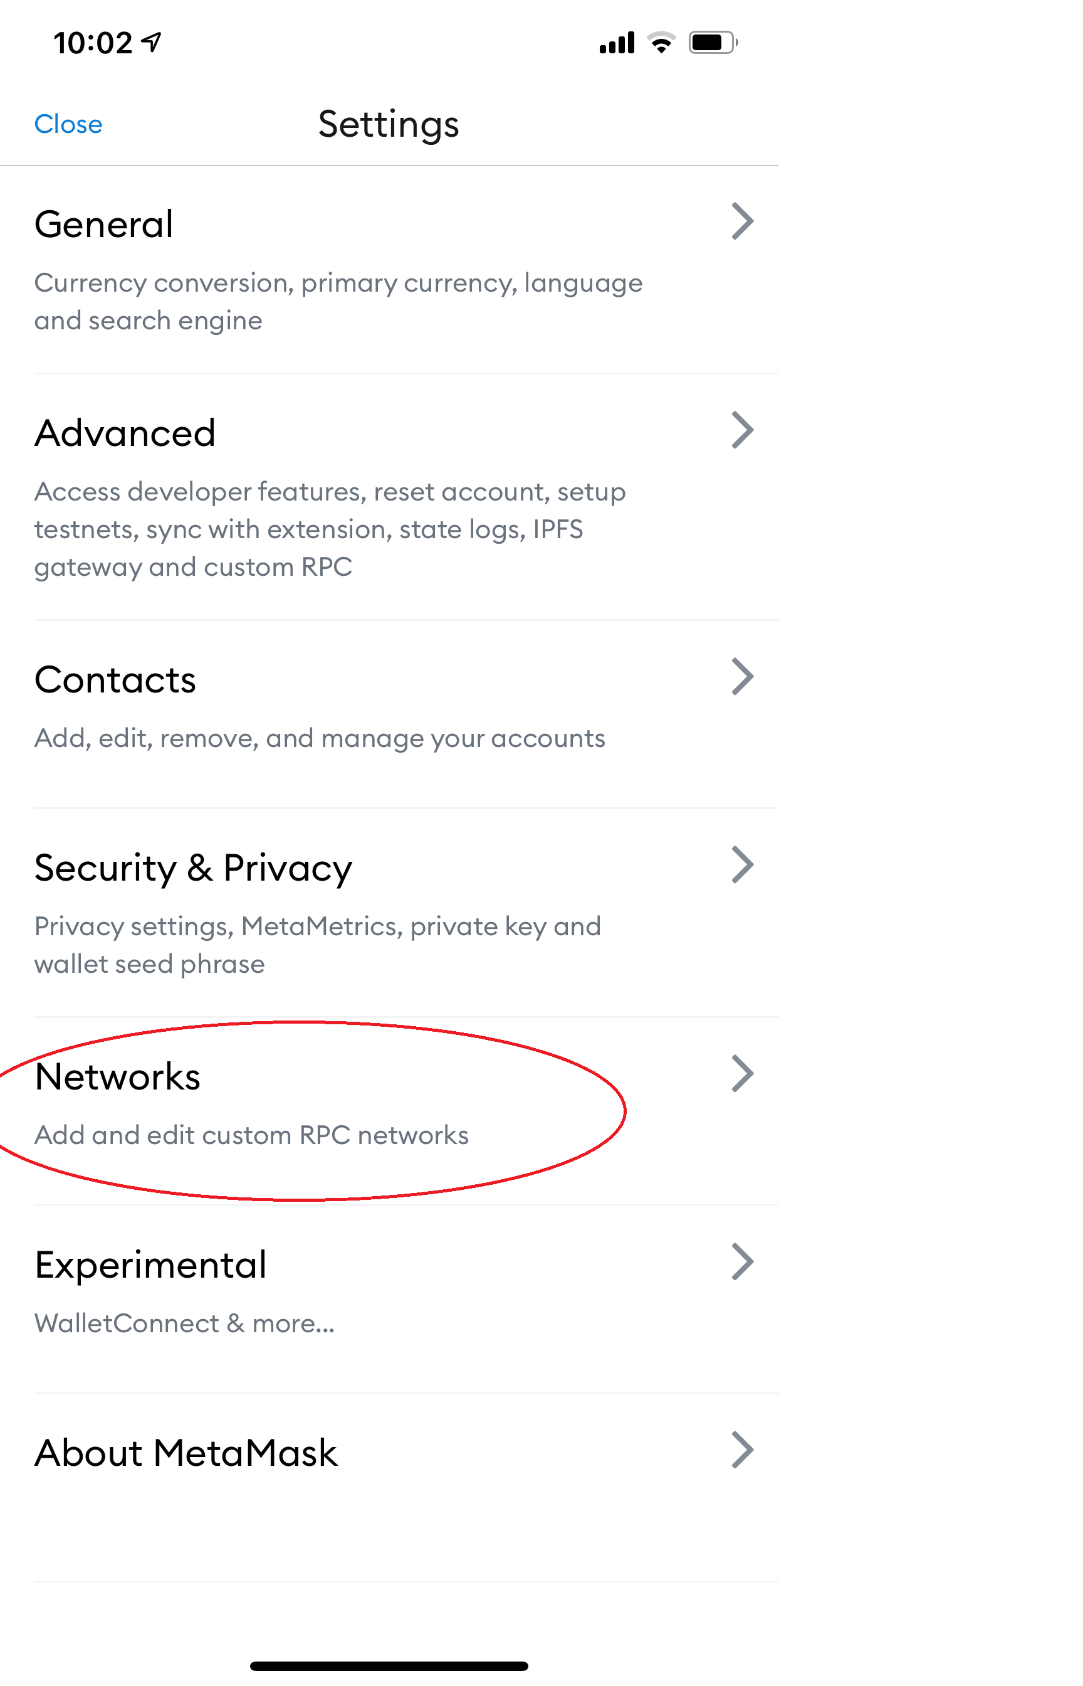Tap the Wi-Fi icon in status bar
Viewport: 1083px width, 1686px height.
tap(661, 43)
